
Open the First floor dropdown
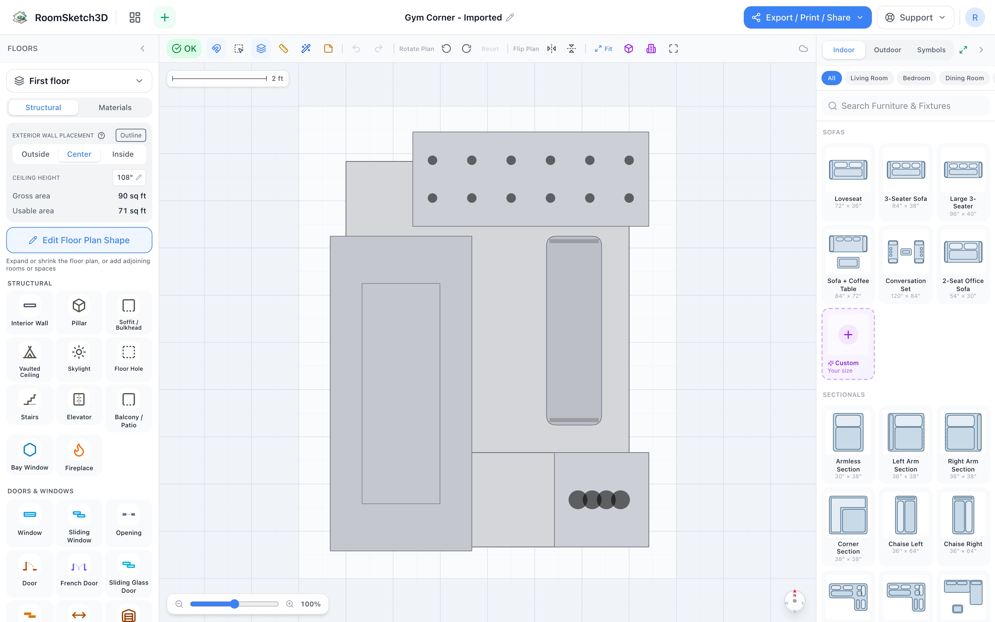79,81
